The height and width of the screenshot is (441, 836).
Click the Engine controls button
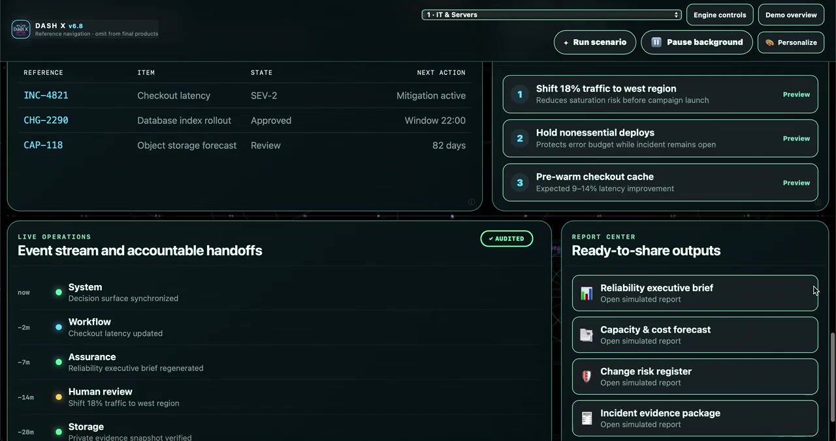pyautogui.click(x=720, y=15)
